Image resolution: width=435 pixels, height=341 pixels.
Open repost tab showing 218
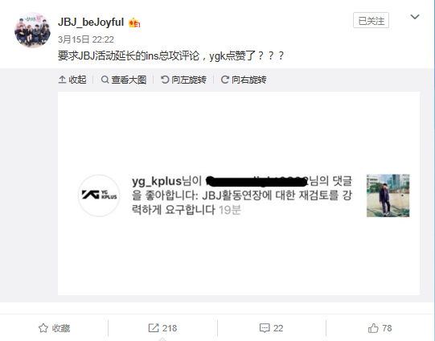click(162, 328)
